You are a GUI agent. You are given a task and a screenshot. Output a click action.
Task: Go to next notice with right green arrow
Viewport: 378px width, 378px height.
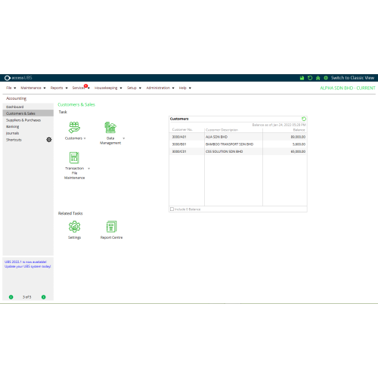[x=44, y=297]
